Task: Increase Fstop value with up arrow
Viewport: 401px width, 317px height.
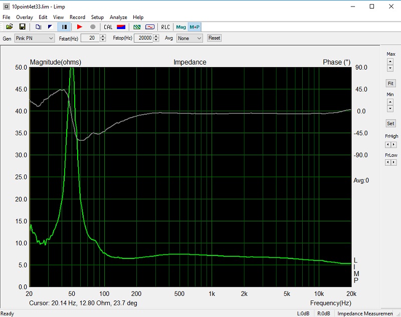Action: pyautogui.click(x=156, y=36)
